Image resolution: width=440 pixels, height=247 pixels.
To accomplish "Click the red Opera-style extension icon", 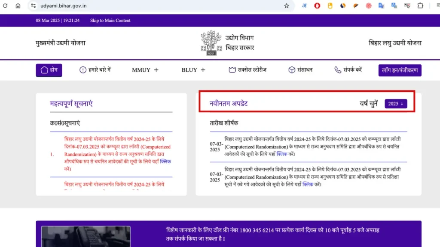I will pos(317,6).
